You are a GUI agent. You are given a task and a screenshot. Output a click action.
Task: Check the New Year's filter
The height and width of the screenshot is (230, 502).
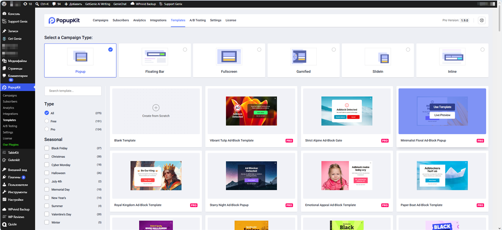tap(47, 198)
